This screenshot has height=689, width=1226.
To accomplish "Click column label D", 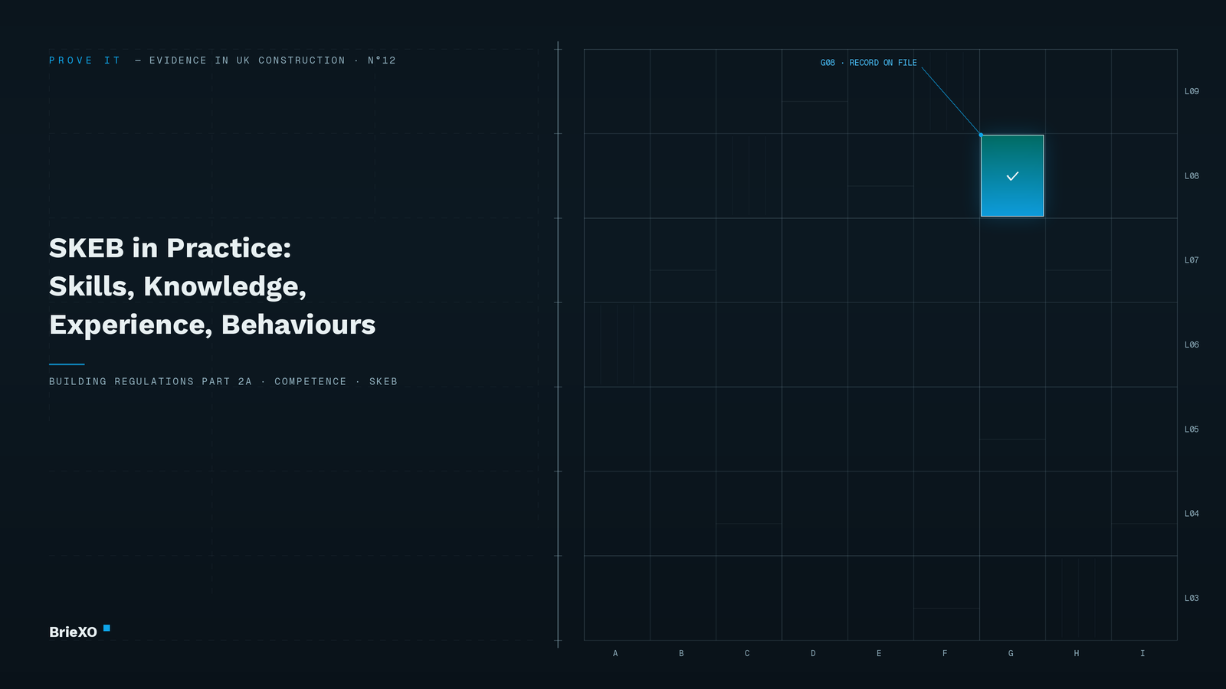I will (x=813, y=653).
